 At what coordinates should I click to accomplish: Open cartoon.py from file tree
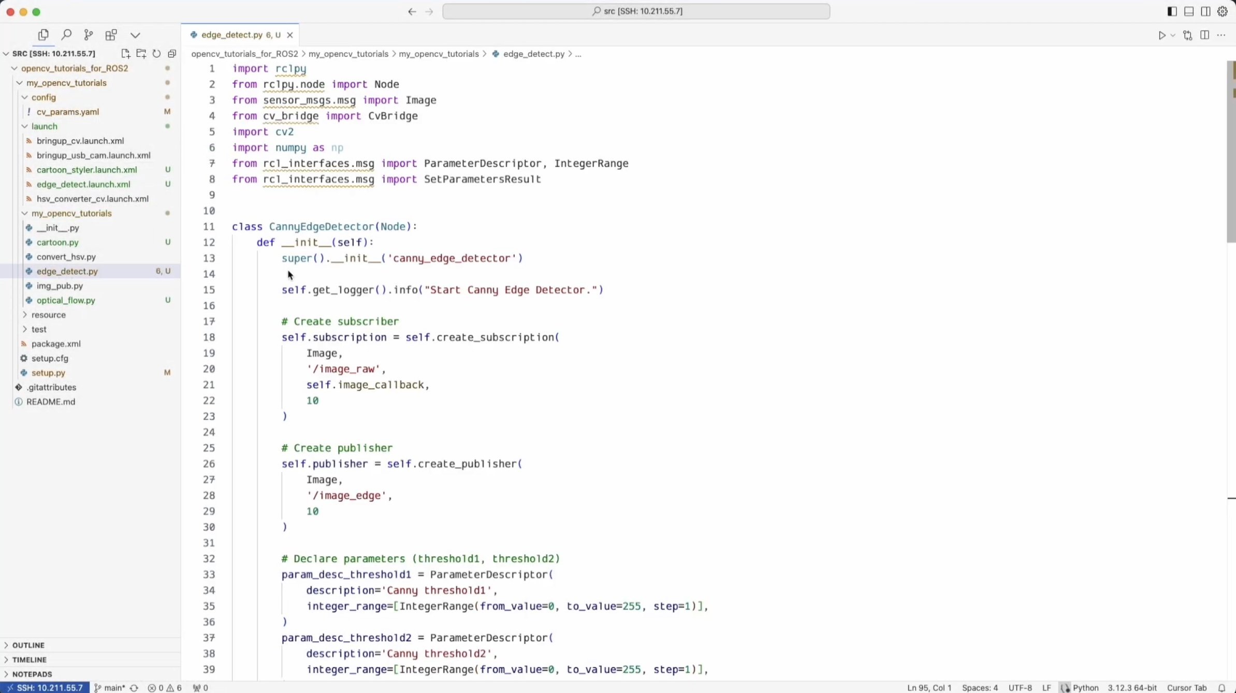[x=57, y=242]
